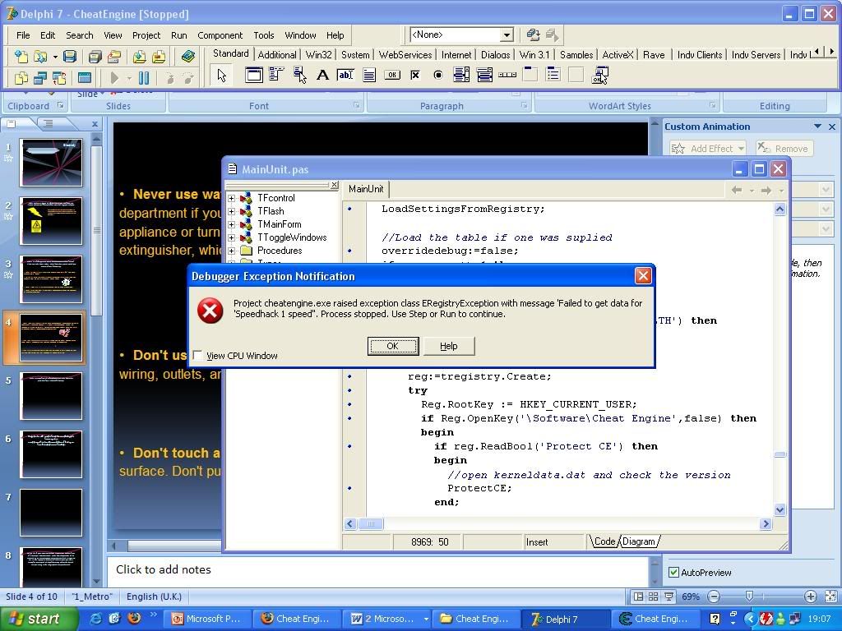Select the ListBox component icon
Viewport: 842px width, 631px height.
click(461, 75)
